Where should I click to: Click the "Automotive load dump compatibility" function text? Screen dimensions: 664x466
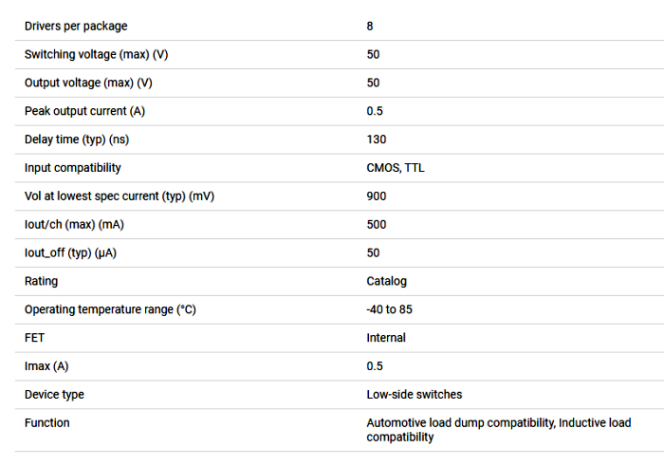point(459,422)
